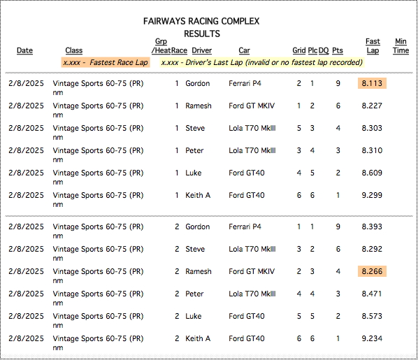
Task: Click the Class column header
Action: pyautogui.click(x=74, y=50)
